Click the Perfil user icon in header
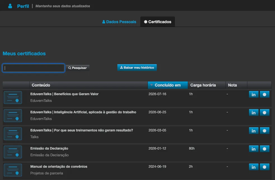Viewport: 275px width, 180px height. pos(10,6)
